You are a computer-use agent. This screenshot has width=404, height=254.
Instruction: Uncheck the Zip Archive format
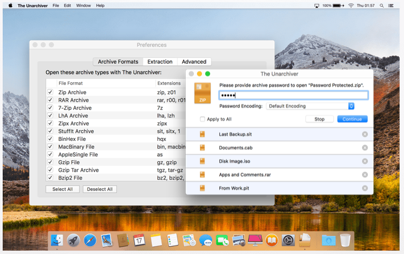[x=50, y=92]
